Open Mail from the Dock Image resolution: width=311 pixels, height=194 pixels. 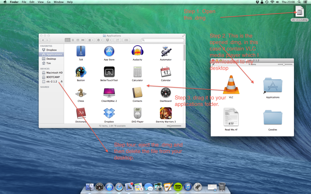coord(129,187)
